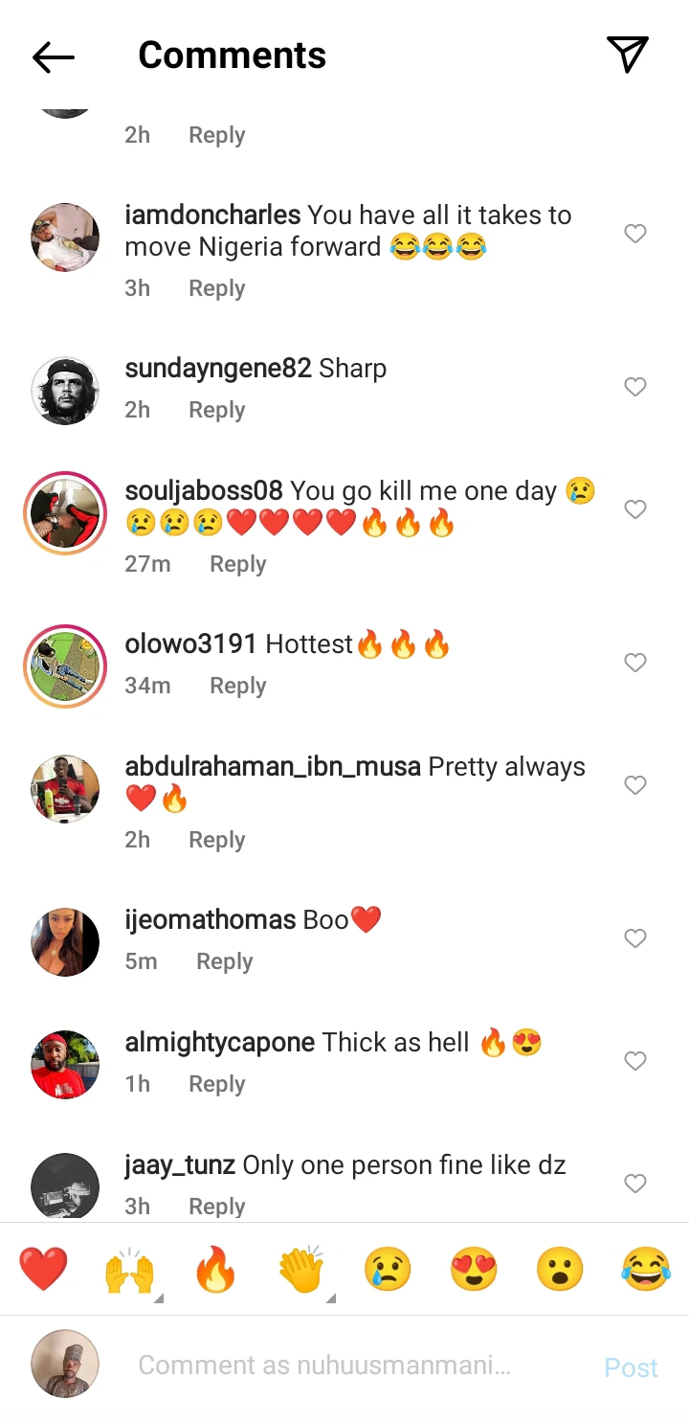This screenshot has height=1422, width=689.
Task: Like ijeomathomas's comment
Action: (634, 938)
